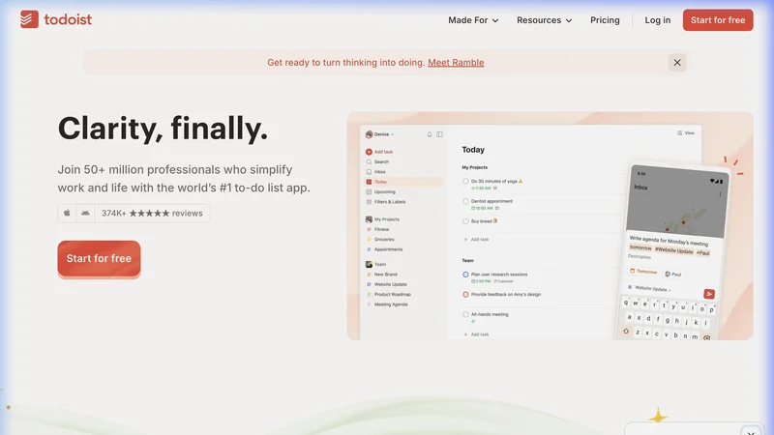Select Today in the preview sidebar
The width and height of the screenshot is (774, 435).
[403, 182]
